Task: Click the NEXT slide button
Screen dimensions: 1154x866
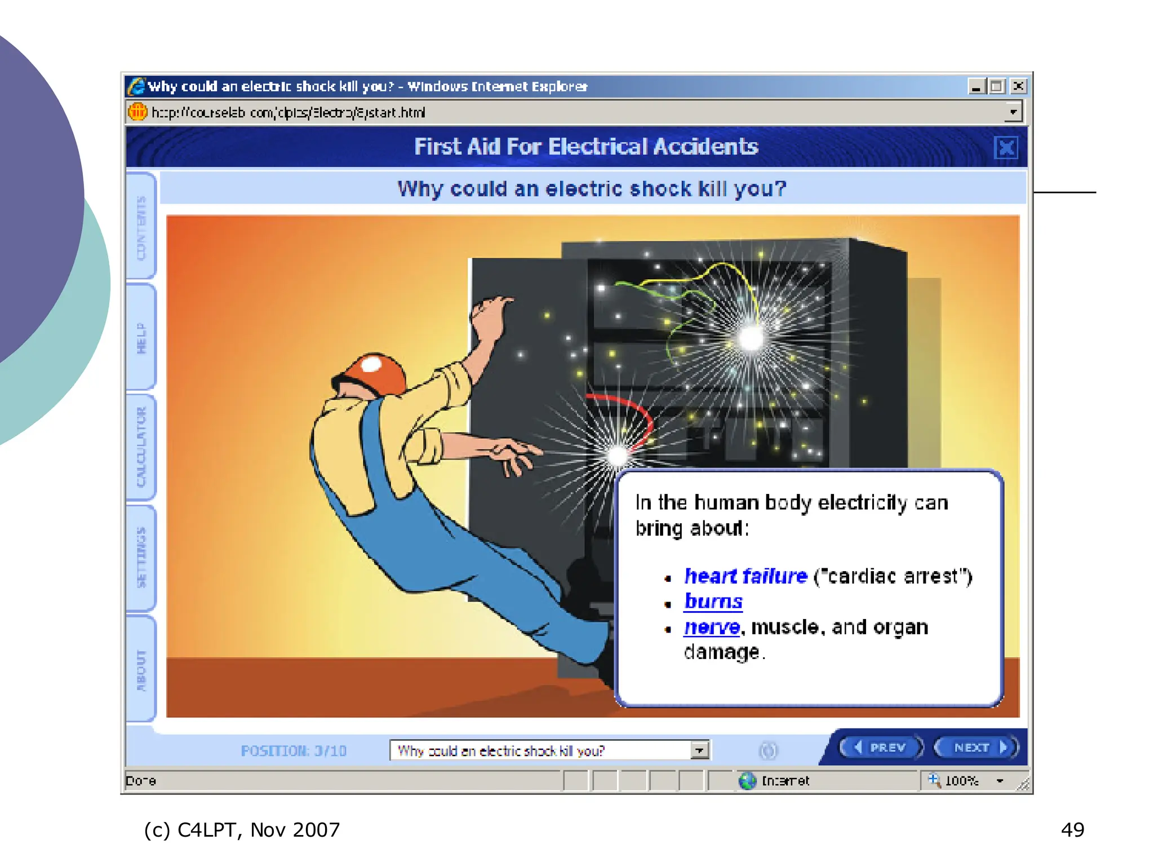Action: coord(976,748)
